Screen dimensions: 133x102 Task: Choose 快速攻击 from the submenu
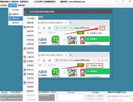pyautogui.click(x=31, y=35)
